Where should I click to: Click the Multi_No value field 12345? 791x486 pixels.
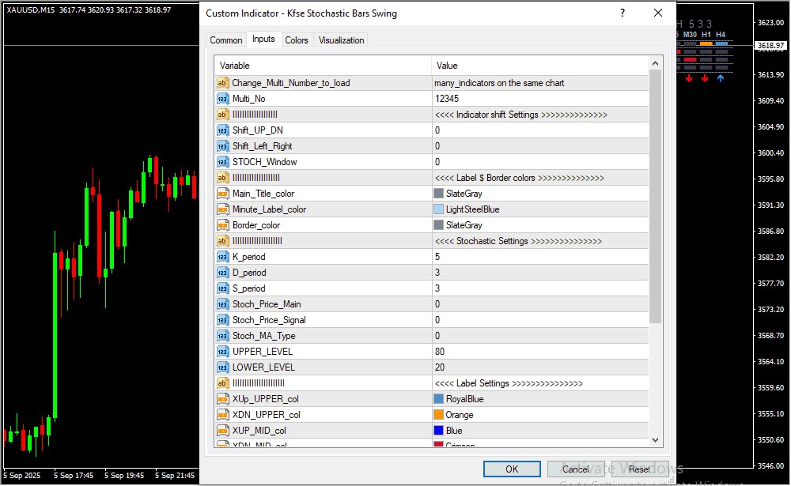[x=538, y=99]
